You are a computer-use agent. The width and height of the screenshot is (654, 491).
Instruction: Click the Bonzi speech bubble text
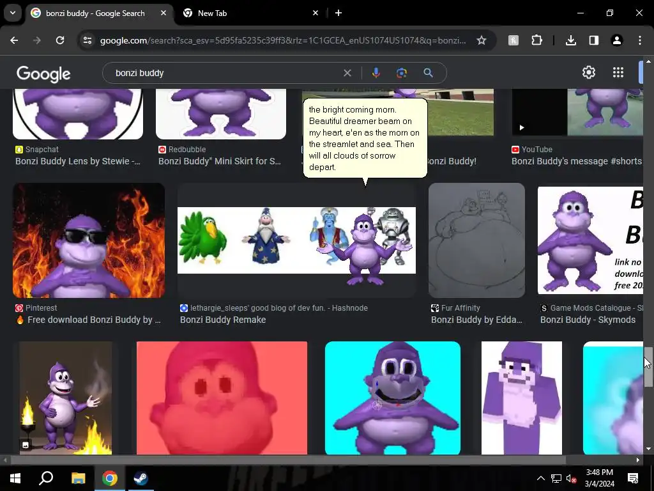pos(364,138)
